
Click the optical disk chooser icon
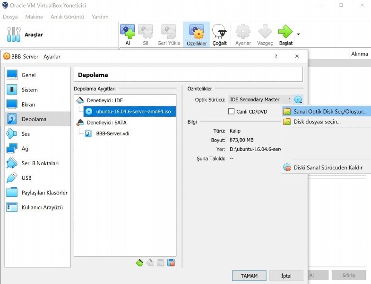click(298, 99)
